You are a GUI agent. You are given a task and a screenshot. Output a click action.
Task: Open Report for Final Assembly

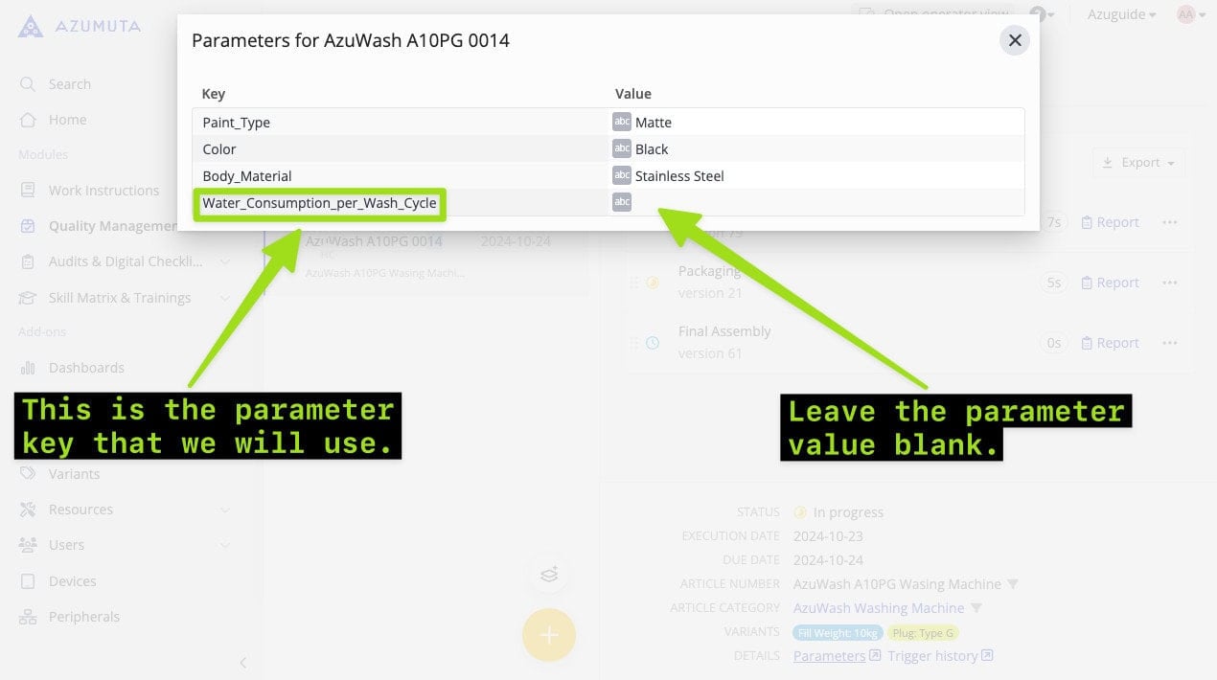(1110, 343)
